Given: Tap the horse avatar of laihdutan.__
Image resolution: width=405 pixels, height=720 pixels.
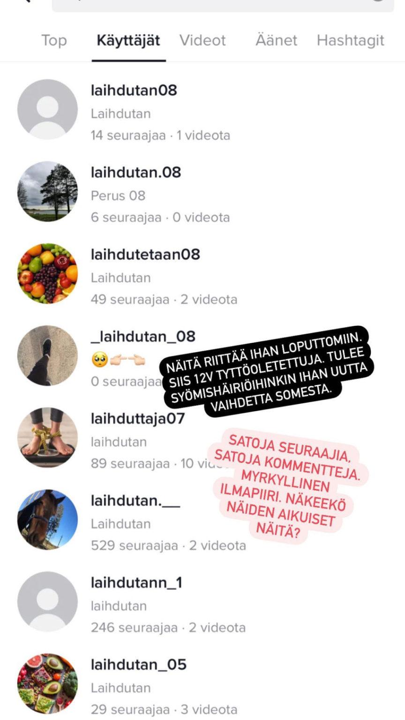Looking at the screenshot, I should (47, 519).
